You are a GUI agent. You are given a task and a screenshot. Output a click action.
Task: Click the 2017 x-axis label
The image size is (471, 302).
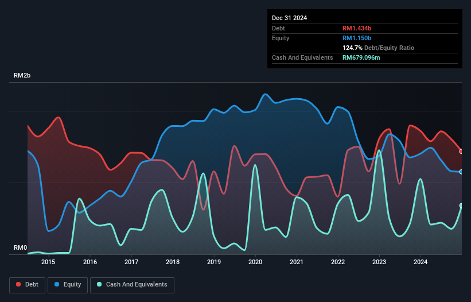tap(131, 262)
